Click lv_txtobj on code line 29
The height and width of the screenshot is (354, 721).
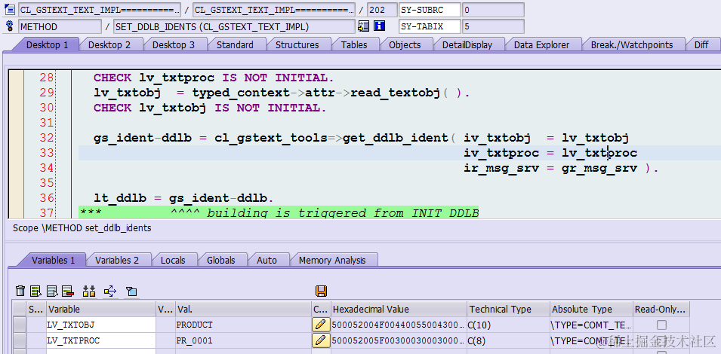coord(128,93)
